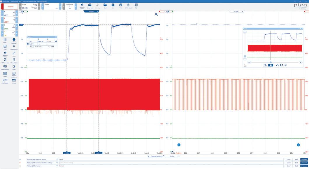The height and width of the screenshot is (169, 309).
Task: Mark channel A as Good
Action: point(289,159)
